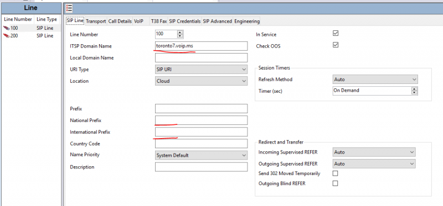
Task: Increase the Timer (sec) value
Action: click(x=414, y=89)
